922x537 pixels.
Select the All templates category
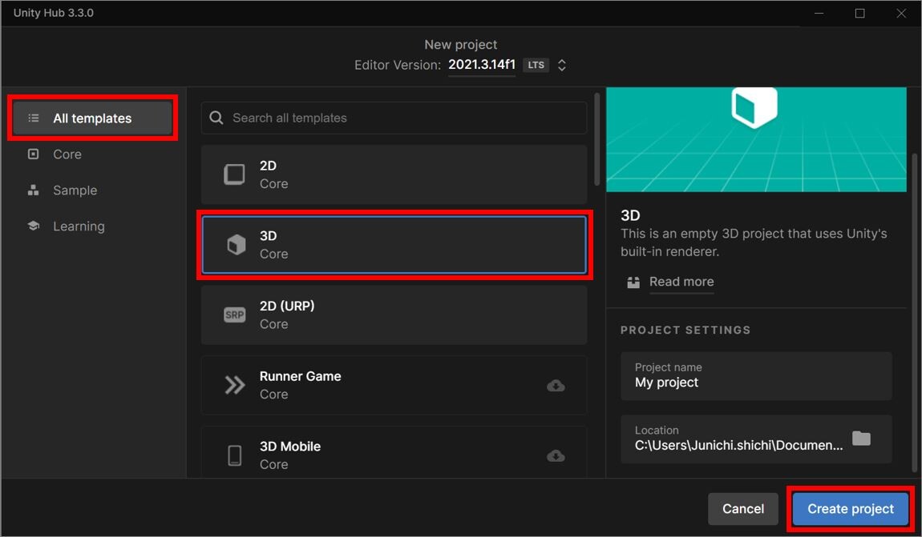point(92,118)
